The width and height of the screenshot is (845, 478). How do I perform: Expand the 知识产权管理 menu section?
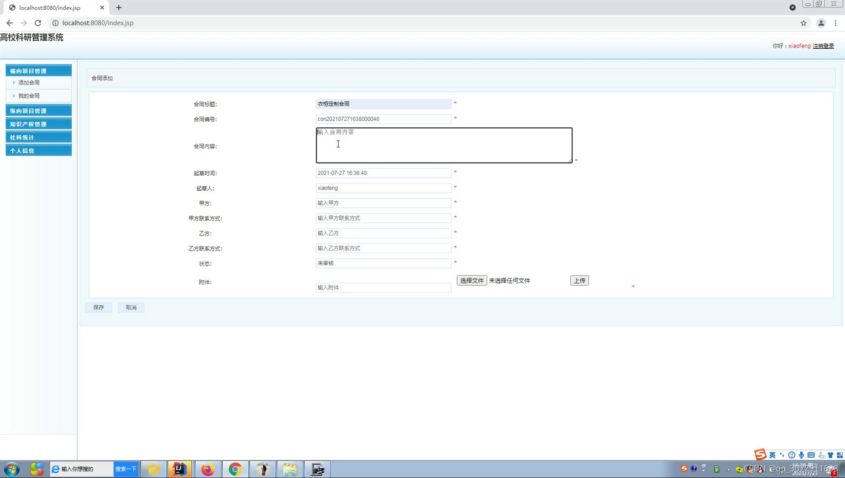click(x=39, y=124)
